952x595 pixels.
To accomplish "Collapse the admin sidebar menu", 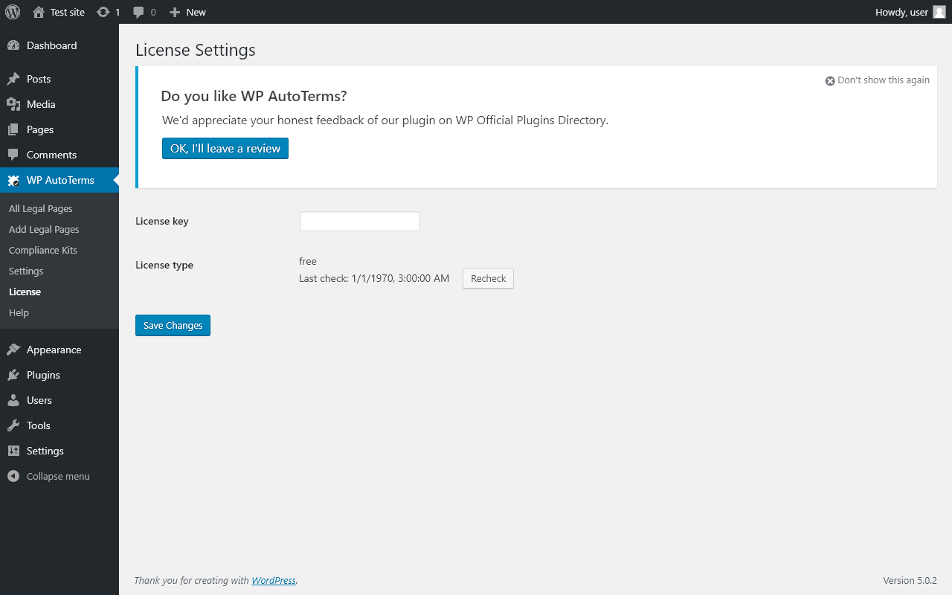I will click(58, 476).
